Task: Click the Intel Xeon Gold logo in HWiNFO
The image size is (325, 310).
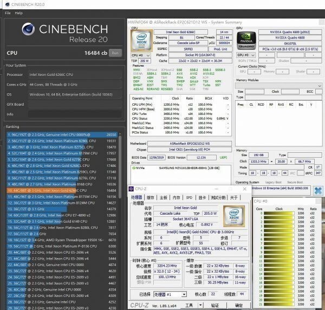Action: (x=141, y=41)
